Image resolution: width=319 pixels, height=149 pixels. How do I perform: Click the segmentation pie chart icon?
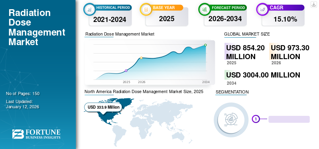click(231, 120)
